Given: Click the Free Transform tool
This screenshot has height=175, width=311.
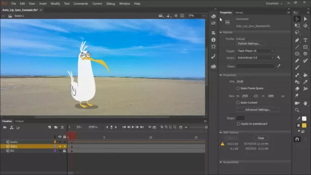Looking at the screenshot, I should (297, 25).
